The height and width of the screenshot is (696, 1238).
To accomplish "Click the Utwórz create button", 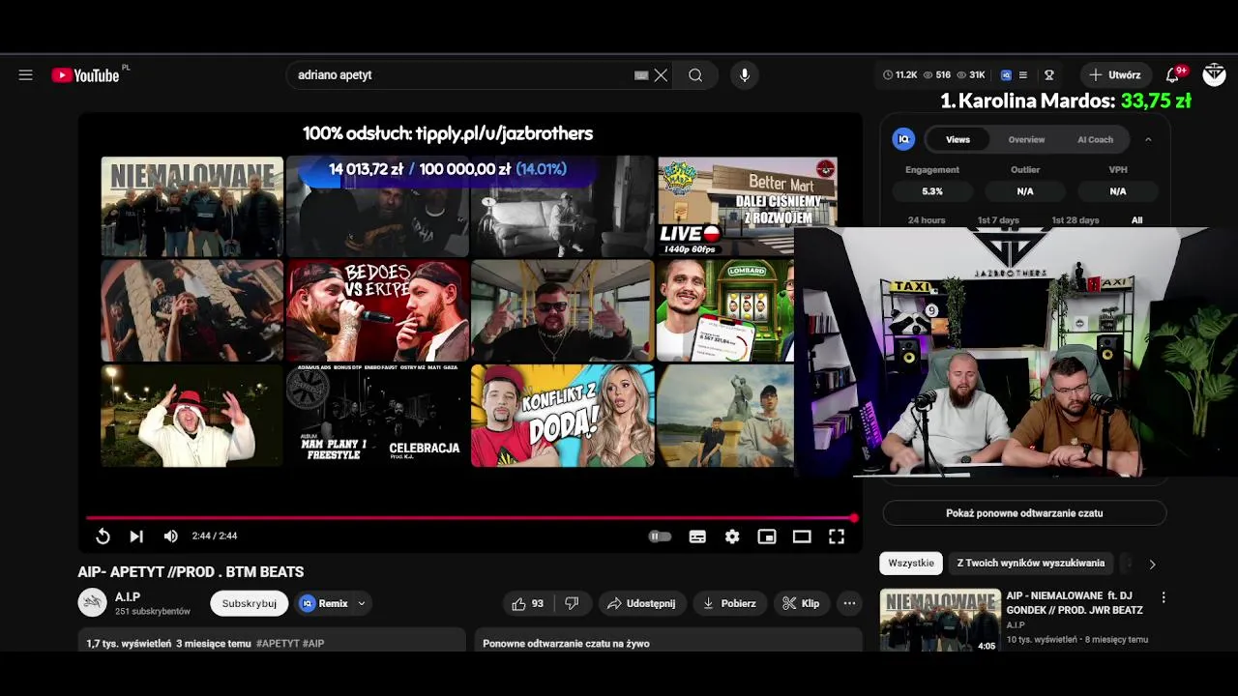I will 1115,75.
